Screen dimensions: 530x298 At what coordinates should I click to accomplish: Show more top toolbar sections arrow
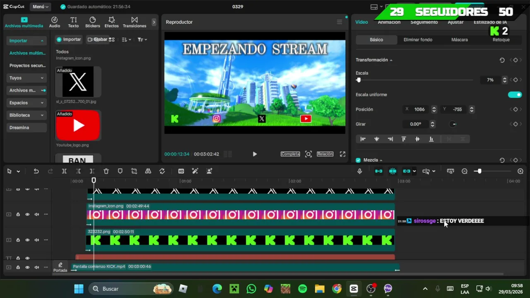[154, 22]
